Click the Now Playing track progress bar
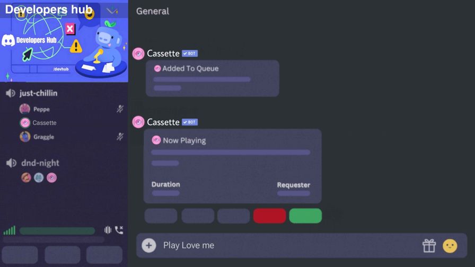The image size is (475, 267). (231, 152)
